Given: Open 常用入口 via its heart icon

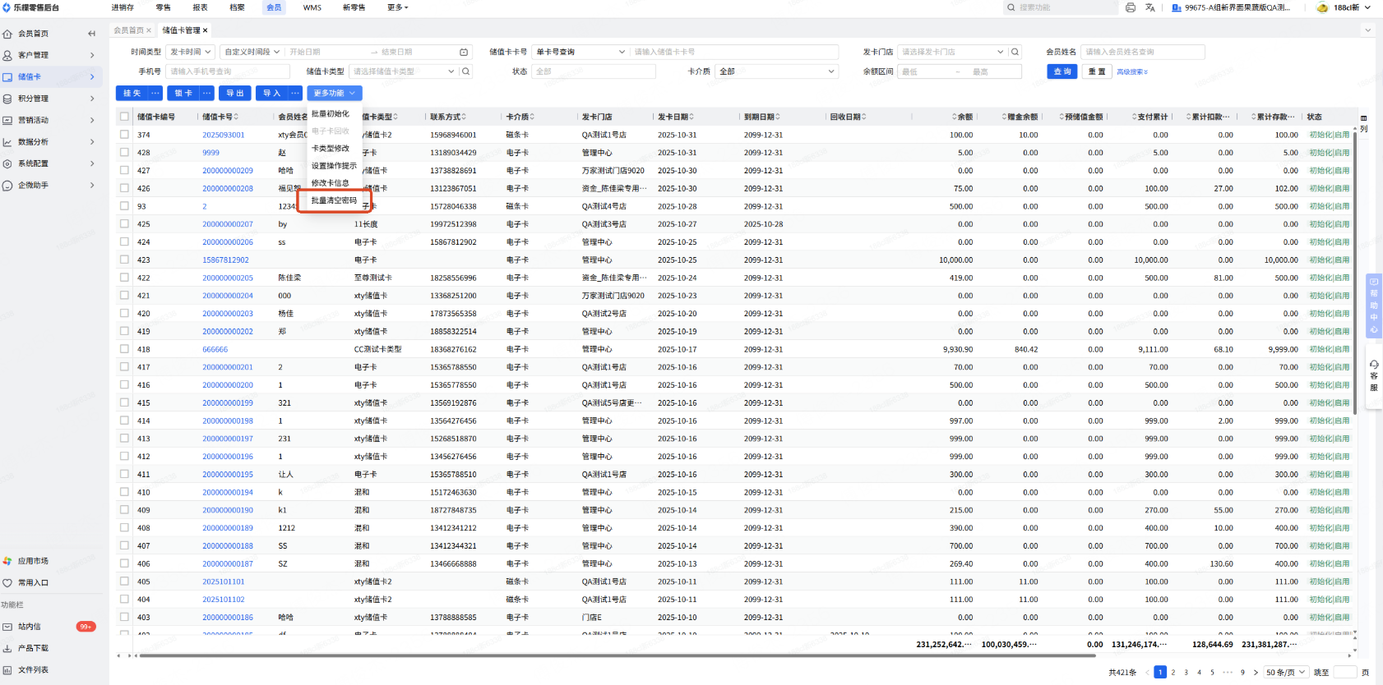Looking at the screenshot, I should [x=7, y=582].
